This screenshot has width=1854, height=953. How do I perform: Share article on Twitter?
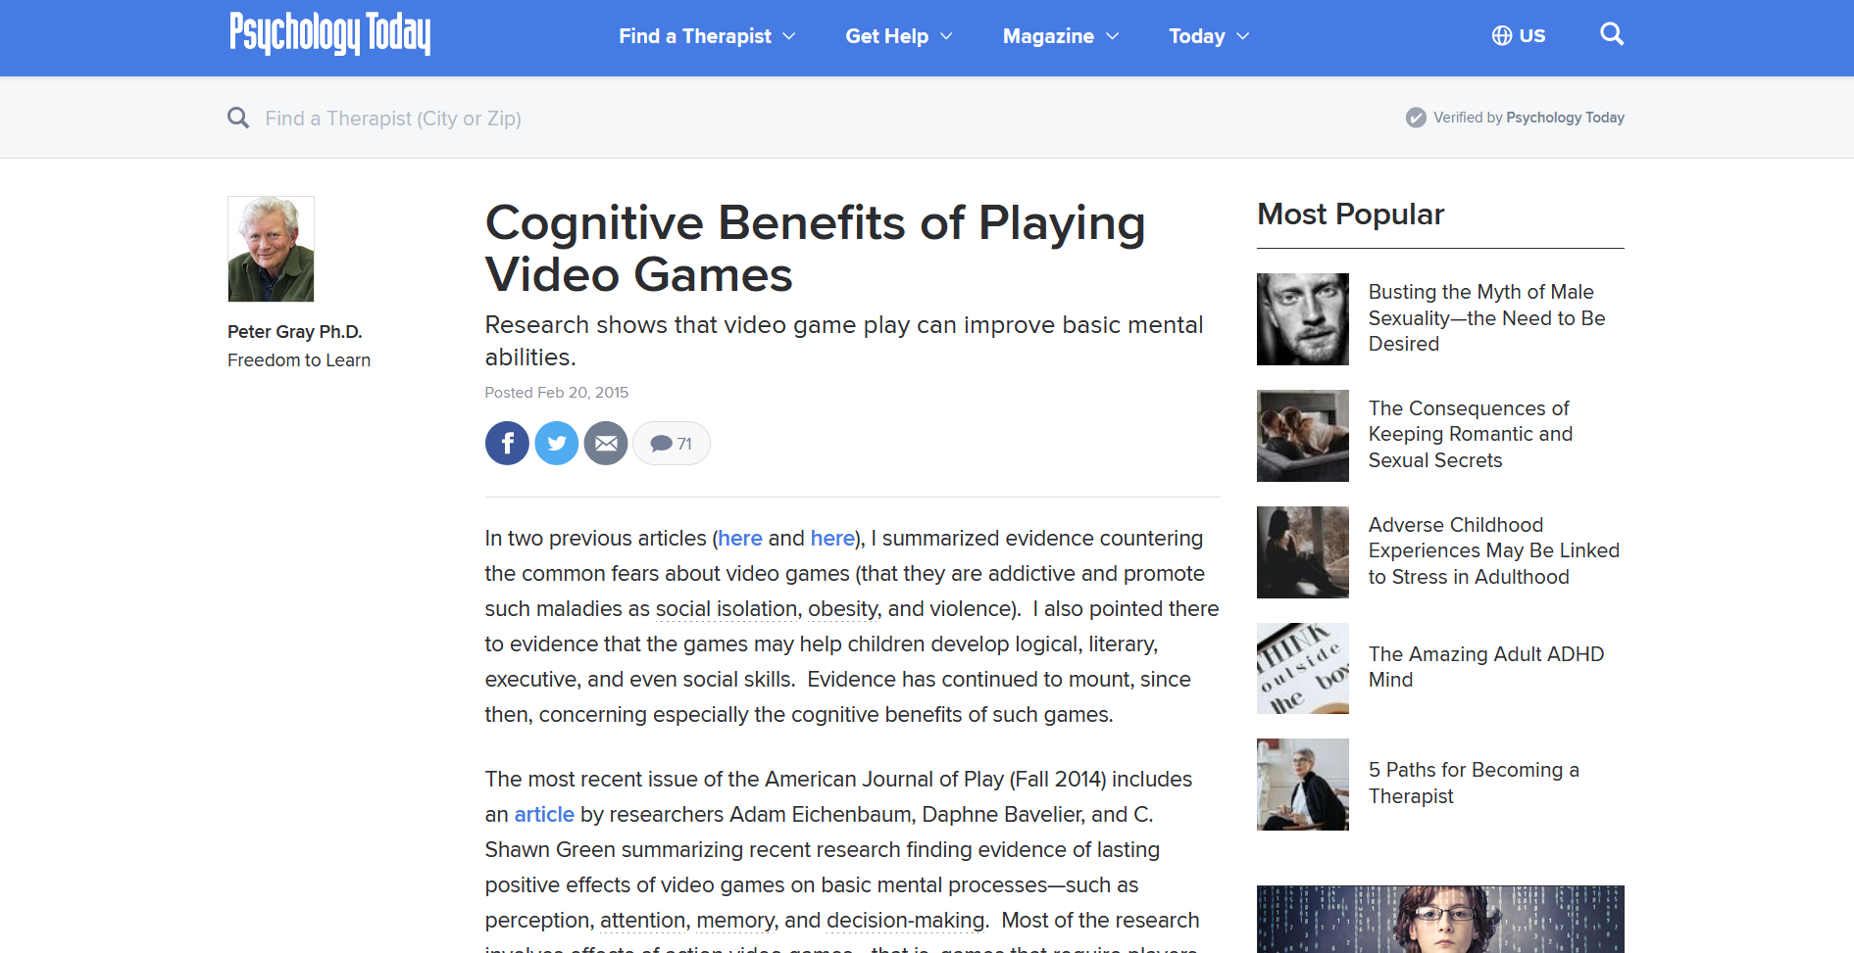tap(557, 444)
